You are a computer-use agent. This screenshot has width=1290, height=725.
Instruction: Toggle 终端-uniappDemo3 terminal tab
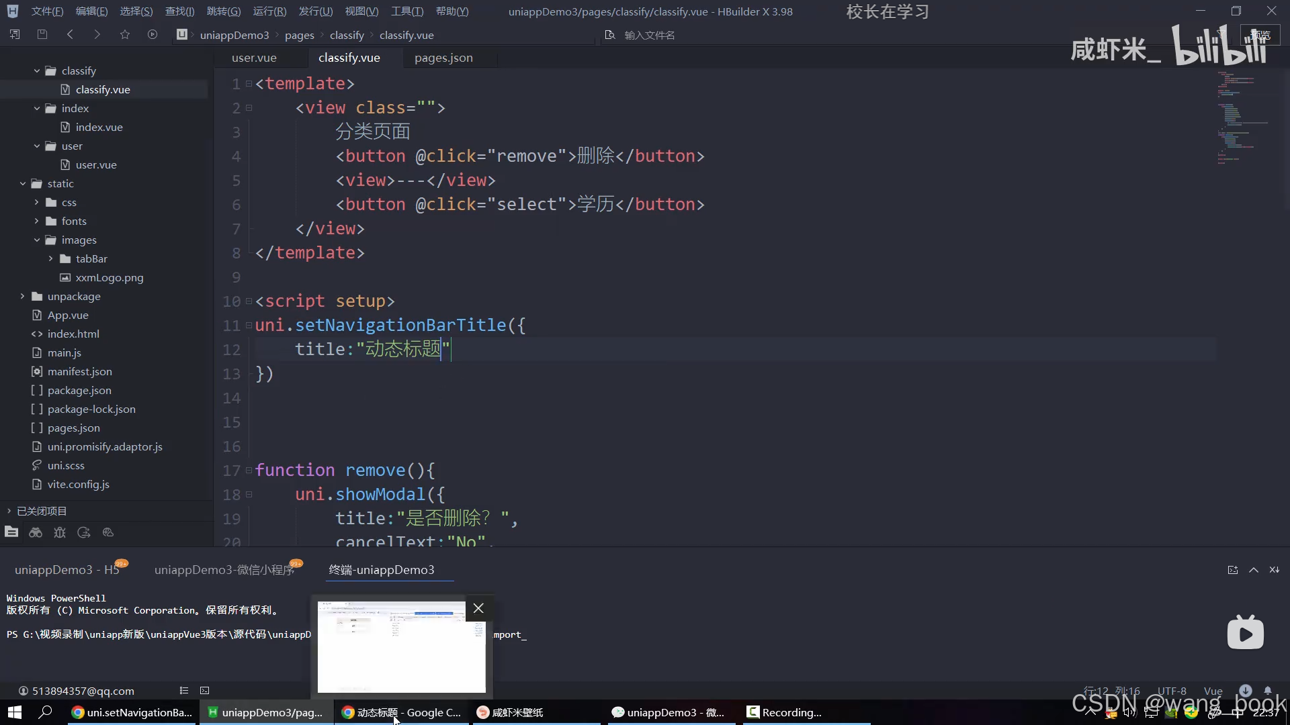pos(381,569)
